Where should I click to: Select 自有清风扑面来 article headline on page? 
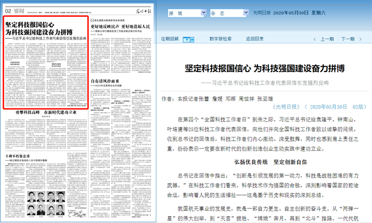[105, 81]
